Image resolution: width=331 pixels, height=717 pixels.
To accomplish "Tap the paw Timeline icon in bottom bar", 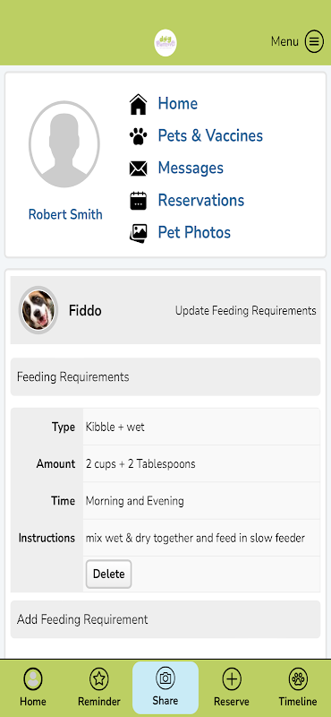I will pos(298,678).
